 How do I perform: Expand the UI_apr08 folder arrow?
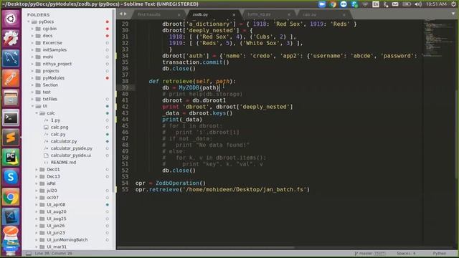coord(37,204)
